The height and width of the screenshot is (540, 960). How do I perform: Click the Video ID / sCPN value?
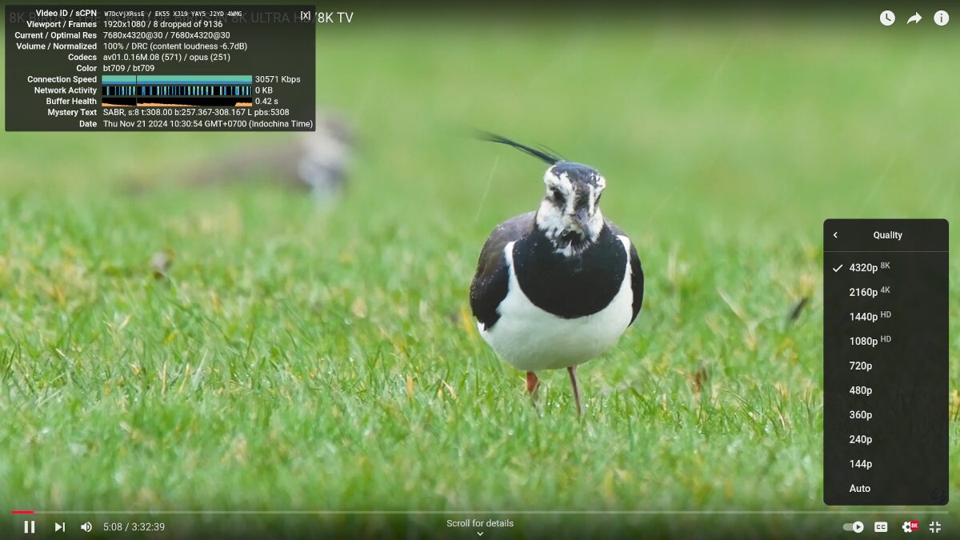tap(173, 14)
